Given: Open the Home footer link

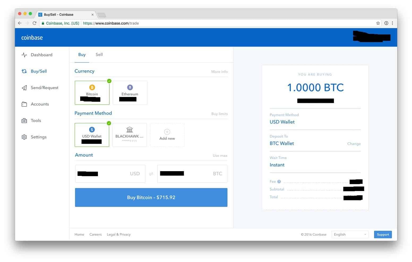Looking at the screenshot, I should coord(79,234).
